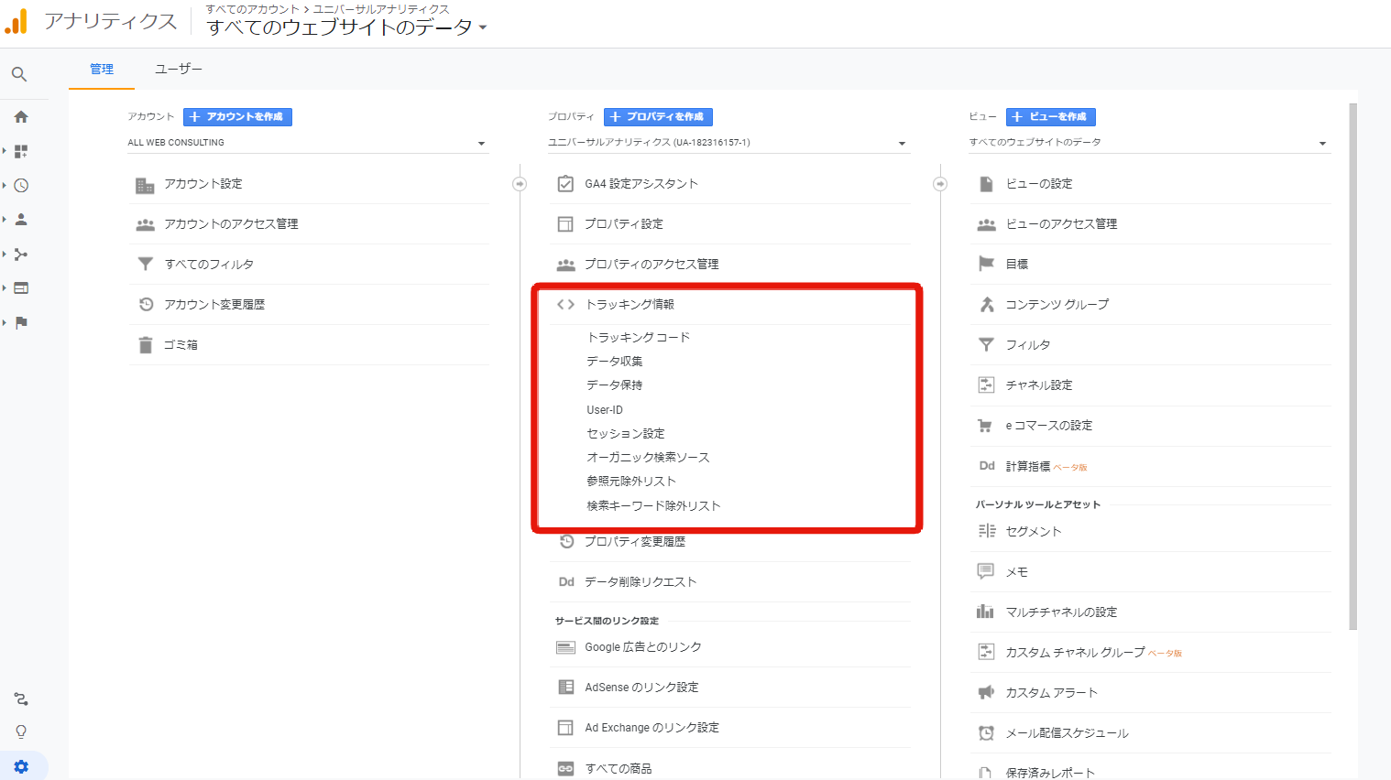Open セッション設定 submenu item
The height and width of the screenshot is (780, 1391).
626,434
